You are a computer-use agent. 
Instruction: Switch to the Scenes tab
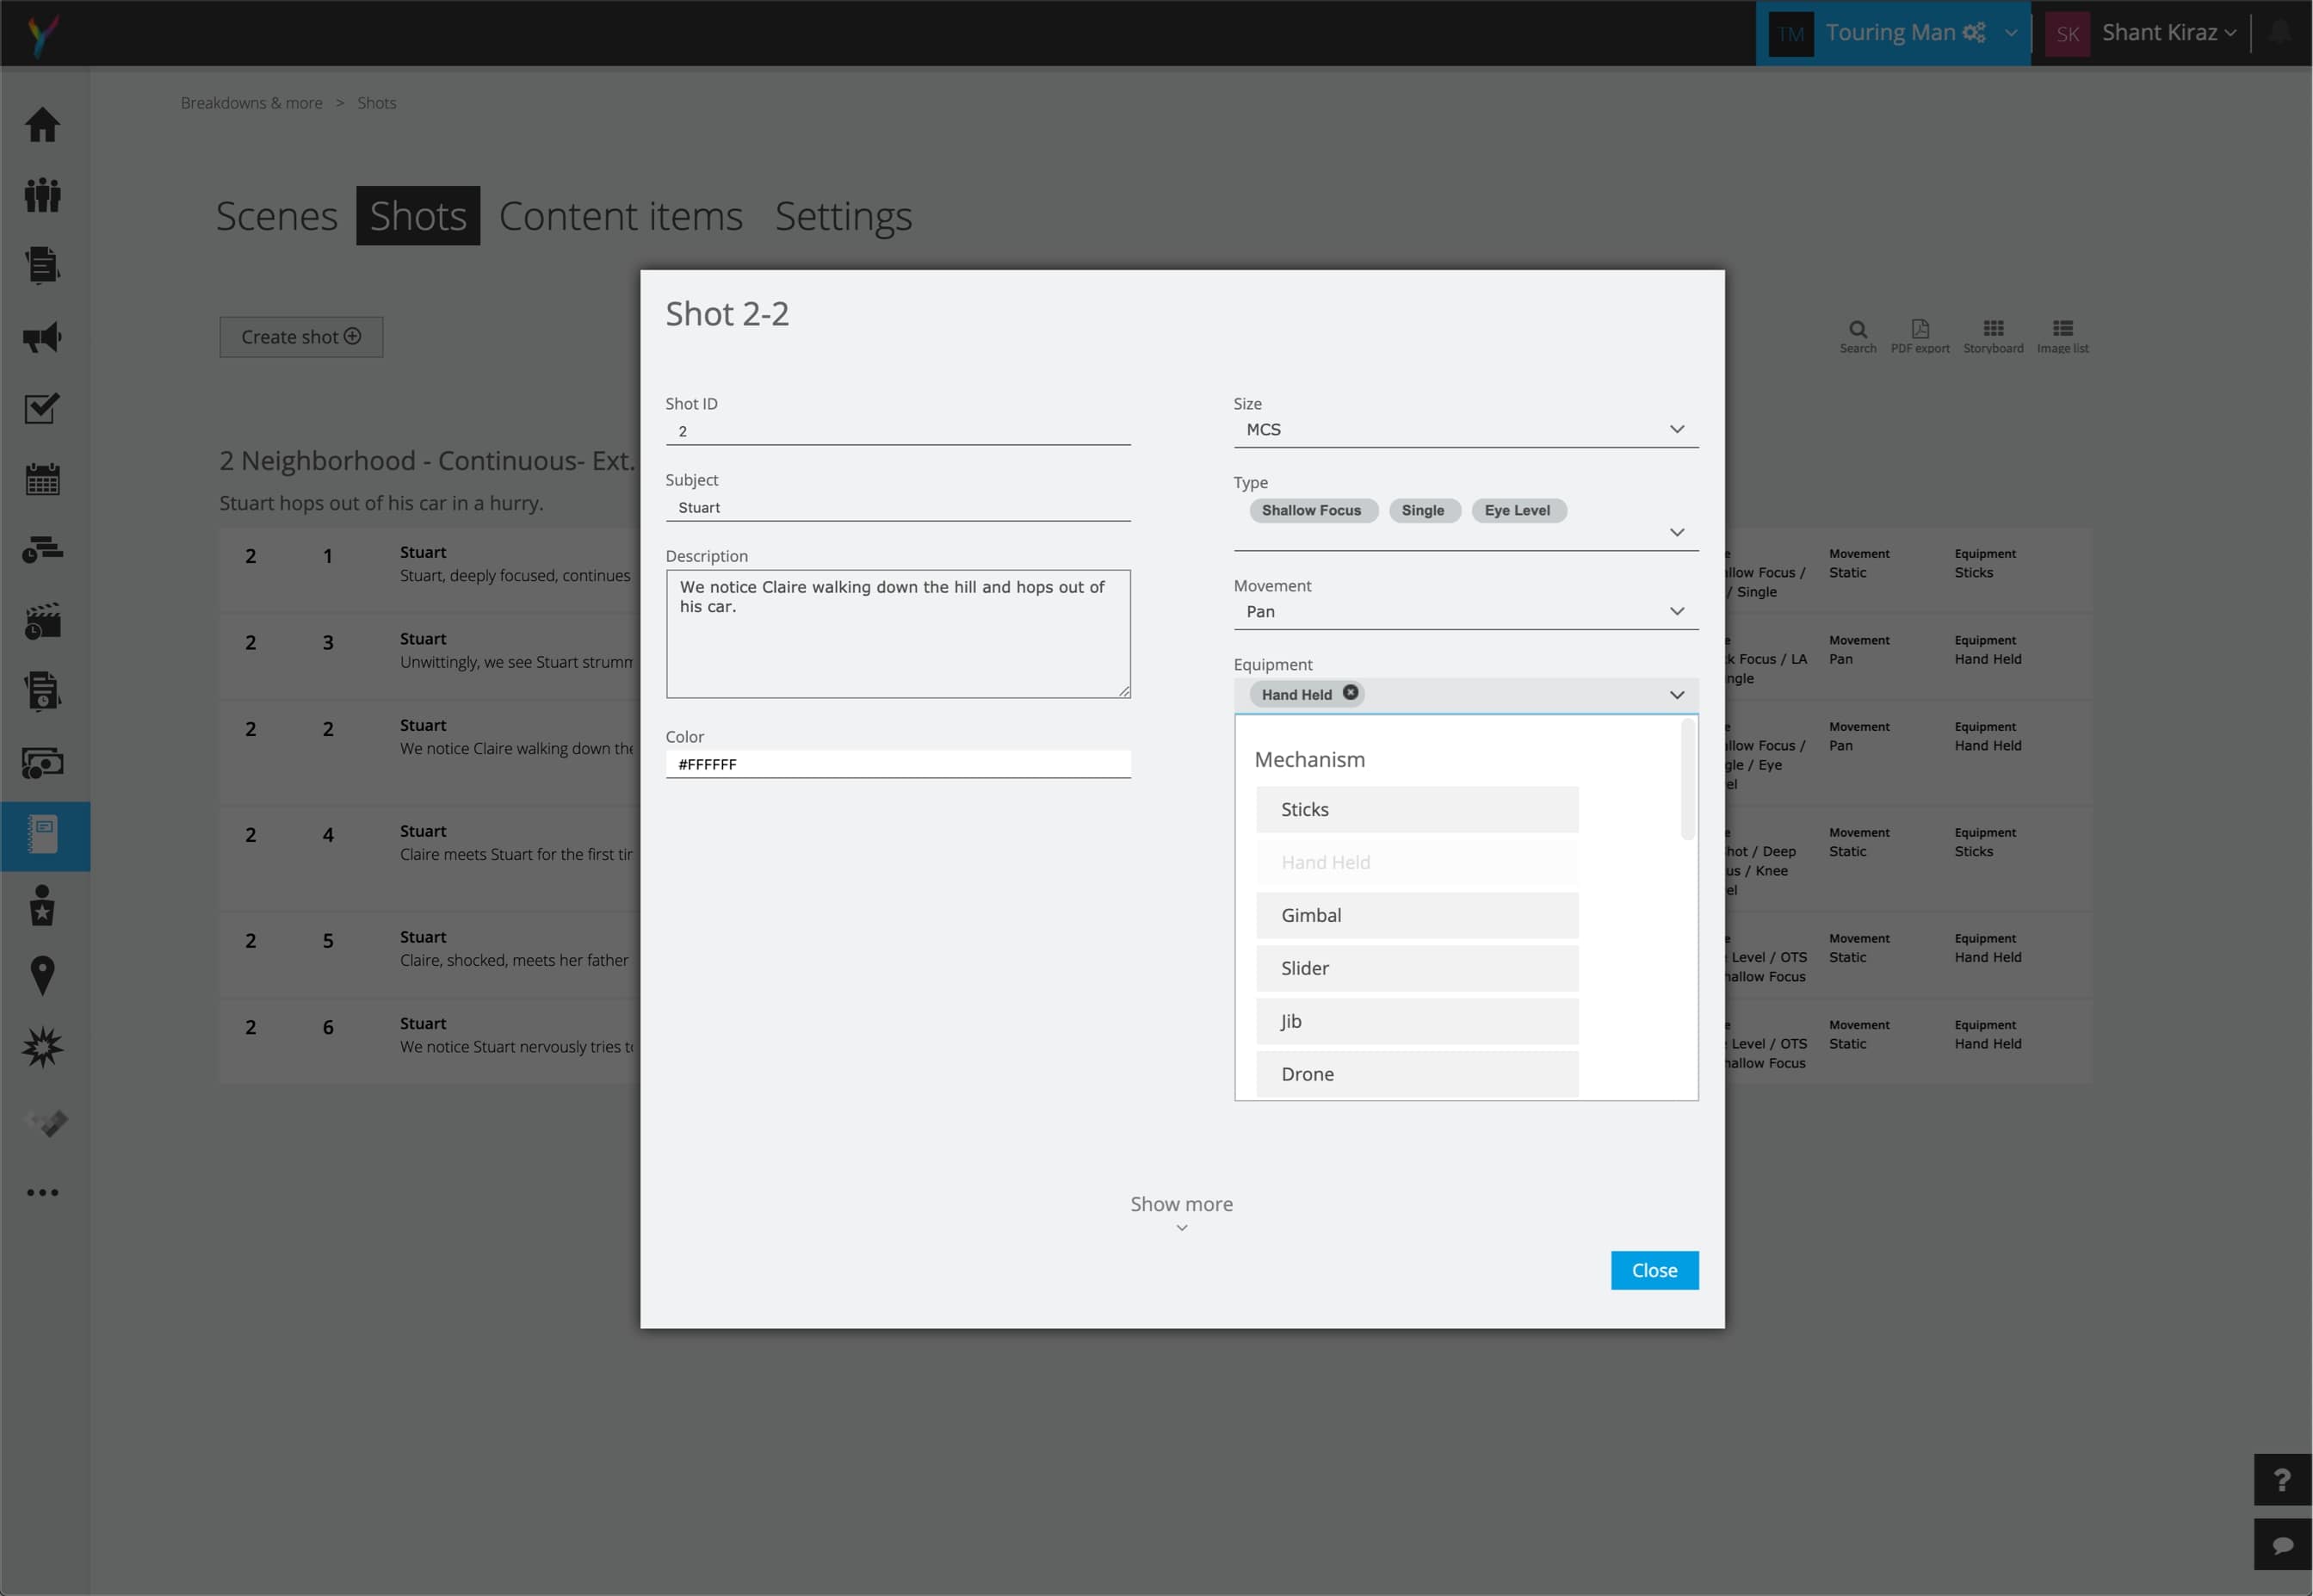click(277, 216)
